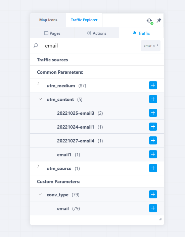The height and width of the screenshot is (237, 185).
Task: Add conv_type parameter via plus icon
Action: [x=153, y=194]
